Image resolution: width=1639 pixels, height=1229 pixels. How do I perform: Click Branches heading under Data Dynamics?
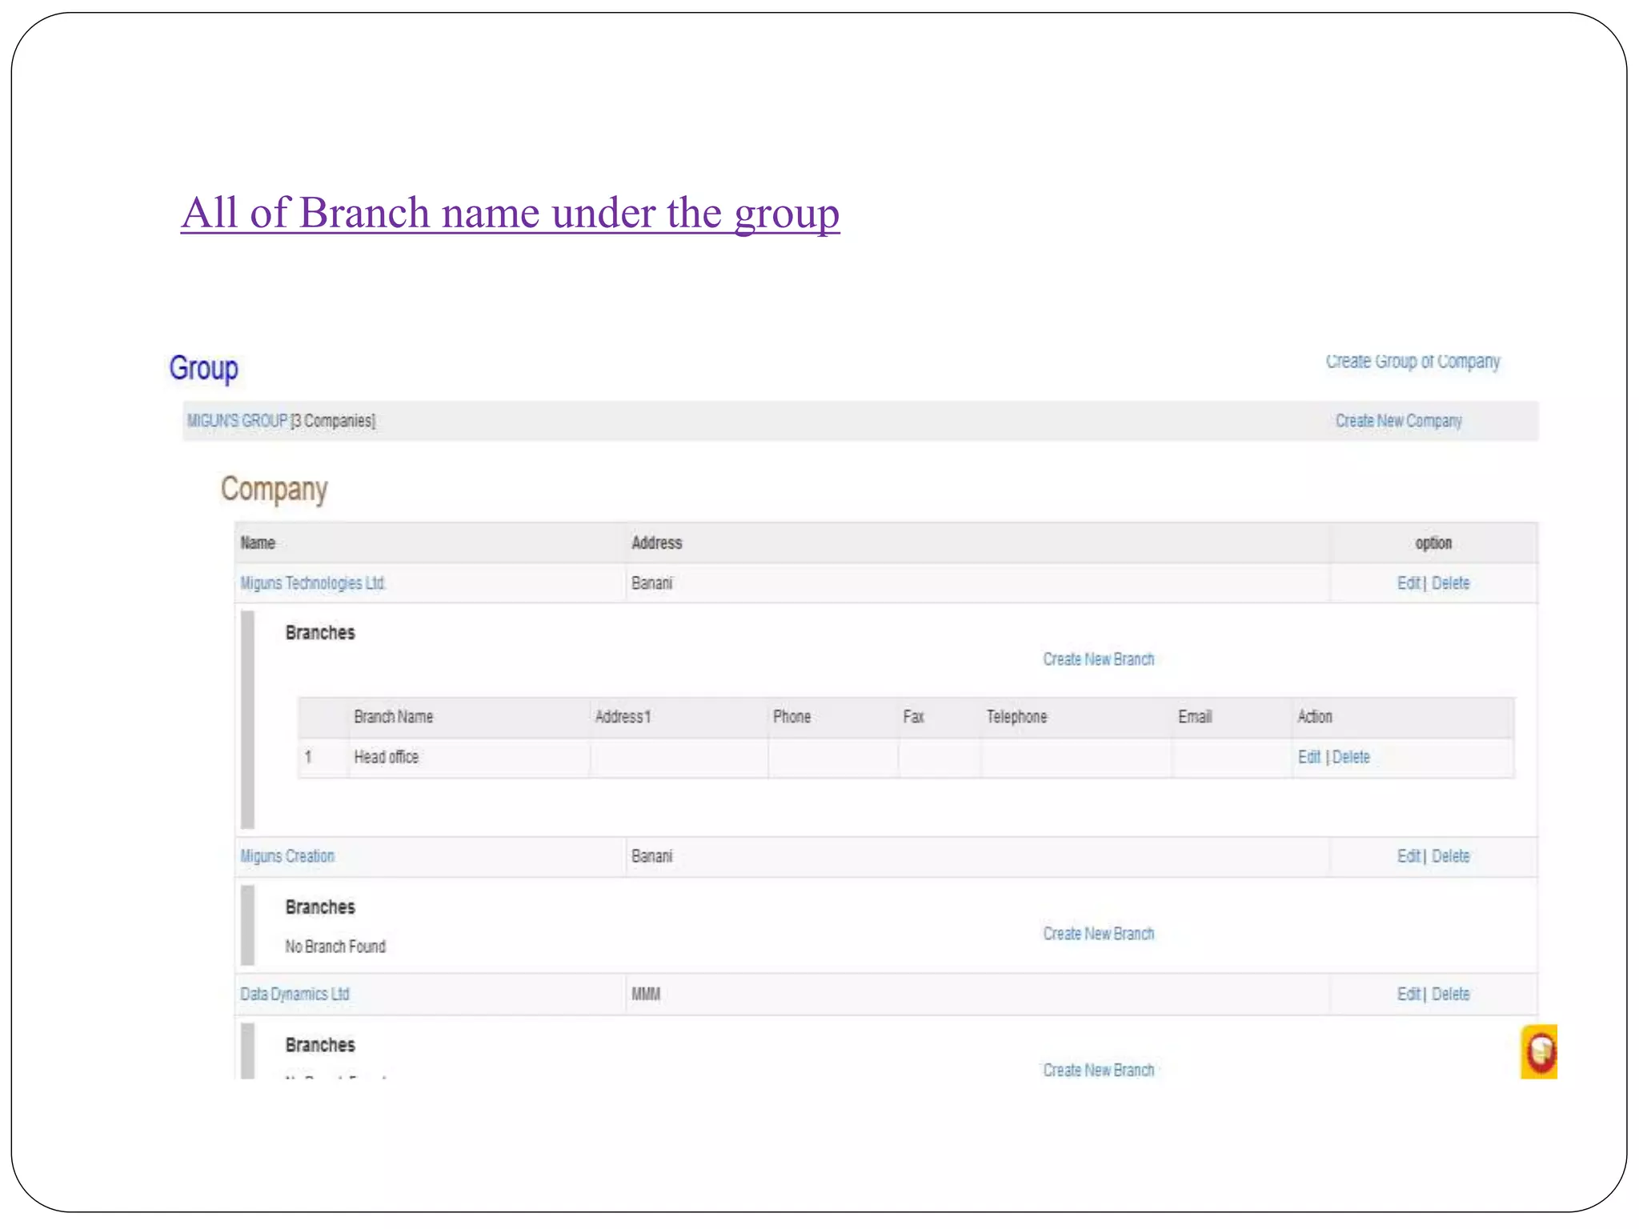click(320, 1045)
